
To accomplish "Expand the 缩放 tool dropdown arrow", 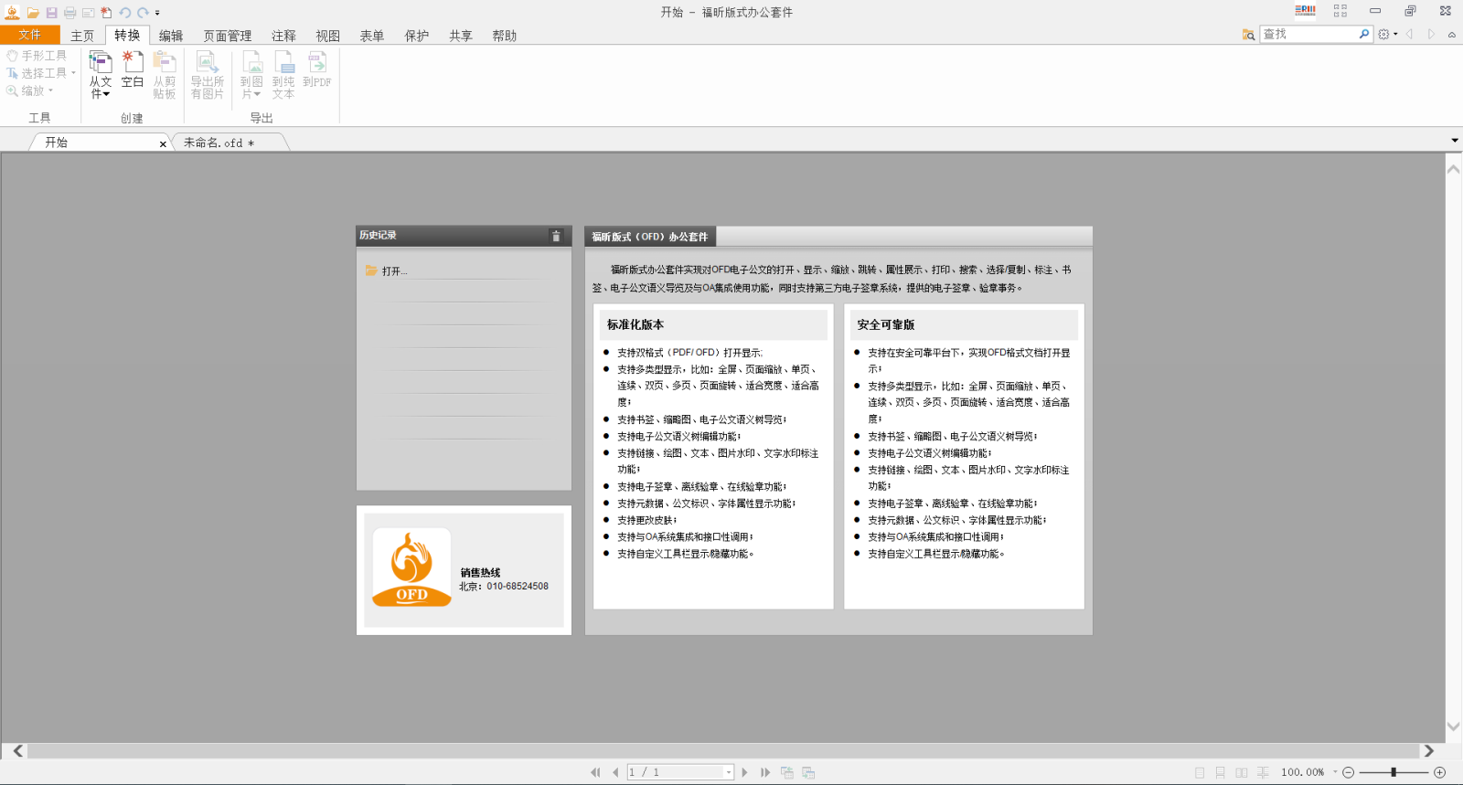I will pos(50,90).
